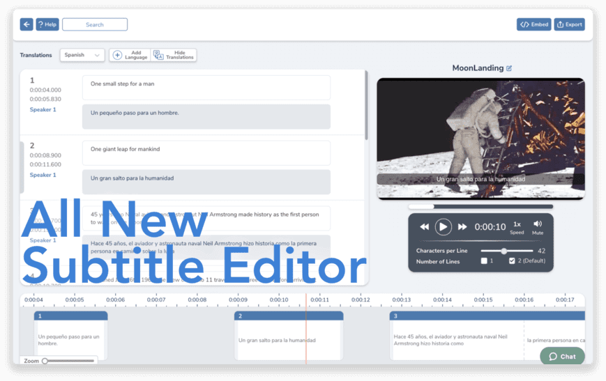Change the 1x Speed setting

517,228
